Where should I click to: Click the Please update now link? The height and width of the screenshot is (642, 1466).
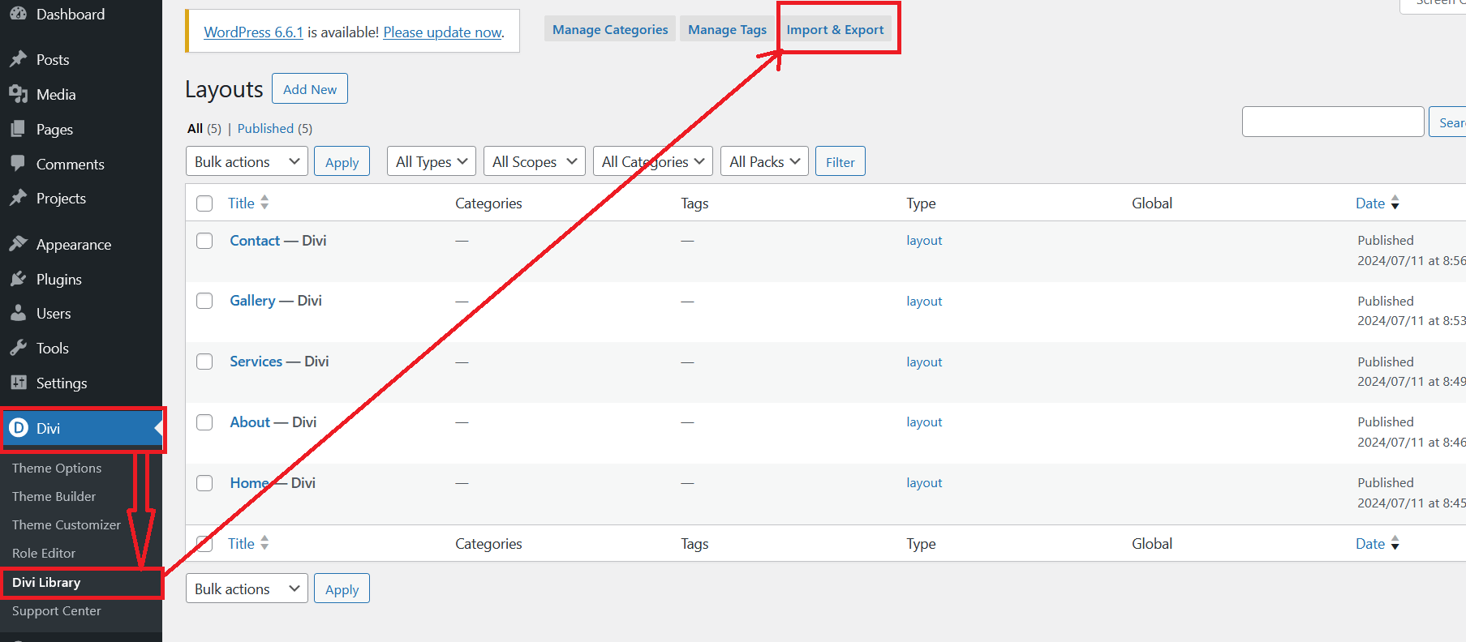442,32
